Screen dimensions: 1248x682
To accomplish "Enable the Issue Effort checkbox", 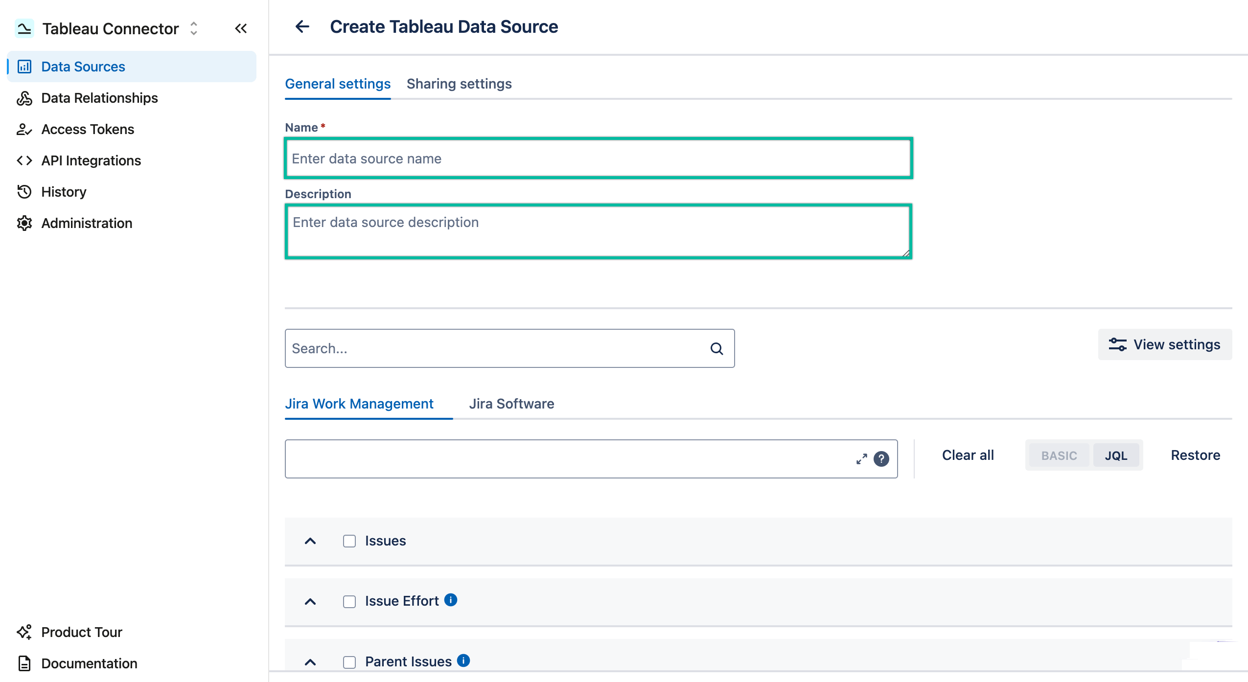I will click(x=349, y=601).
